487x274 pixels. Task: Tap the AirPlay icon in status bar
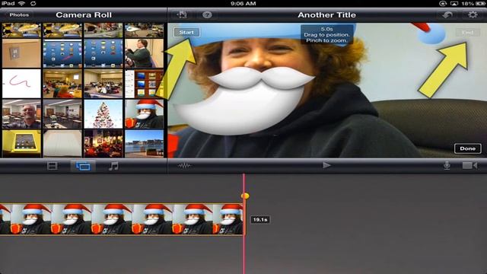tap(454, 3)
